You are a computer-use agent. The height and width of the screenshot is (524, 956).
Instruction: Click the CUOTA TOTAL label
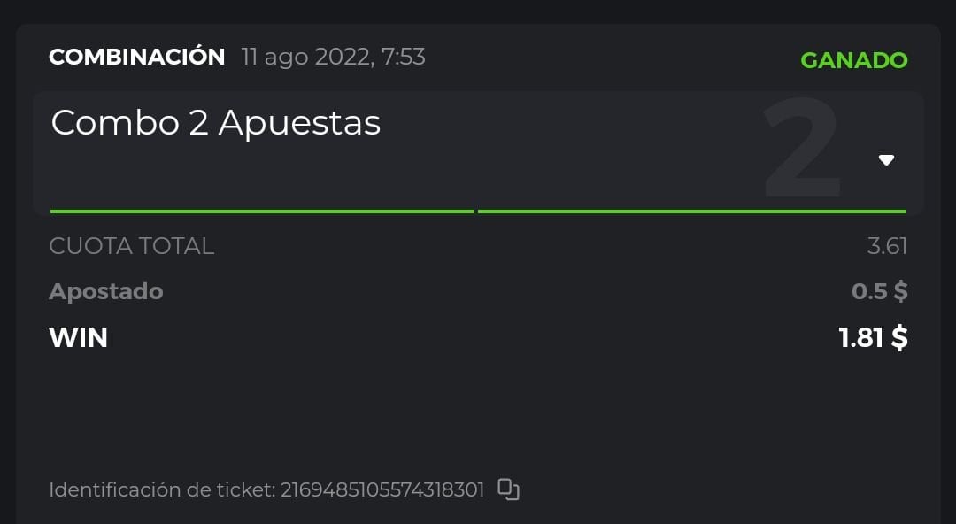132,246
